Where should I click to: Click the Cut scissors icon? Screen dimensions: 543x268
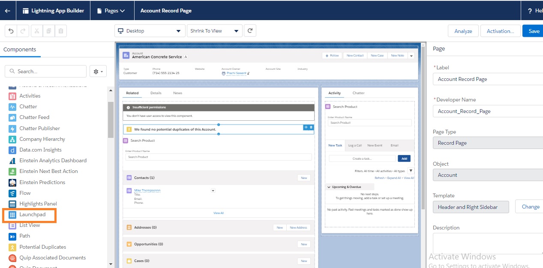click(36, 31)
